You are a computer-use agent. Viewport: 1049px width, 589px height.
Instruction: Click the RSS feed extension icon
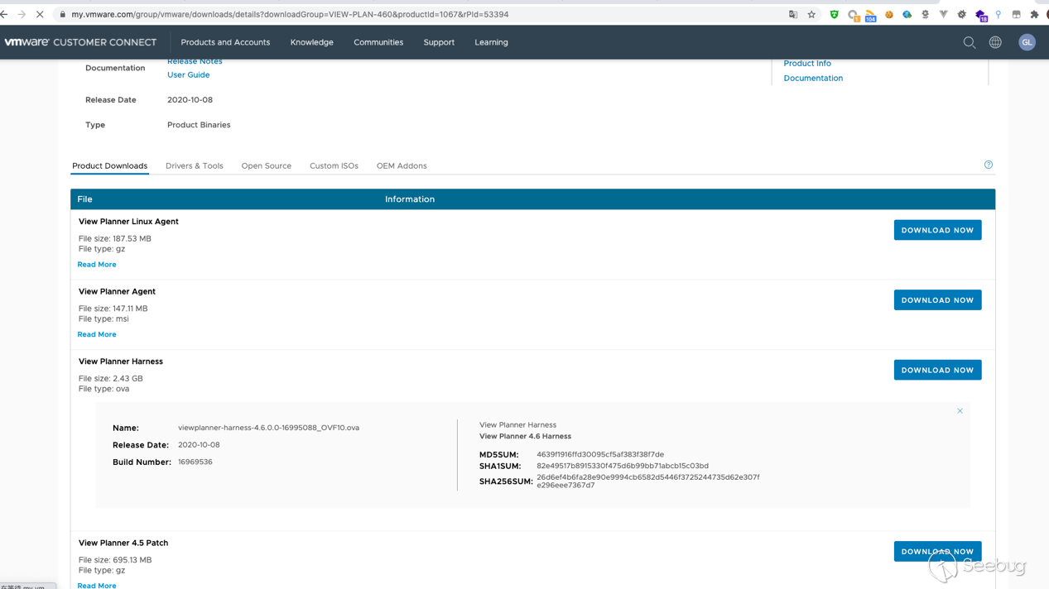click(870, 15)
